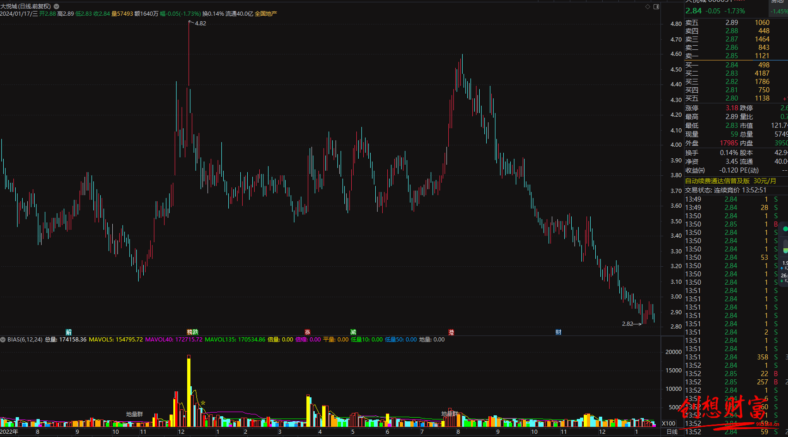Click the MAVOL40 indicator label
The width and height of the screenshot is (788, 437).
174,340
